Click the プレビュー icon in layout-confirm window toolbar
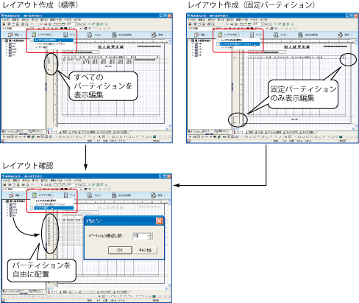The height and width of the screenshot is (303, 359). click(90, 195)
